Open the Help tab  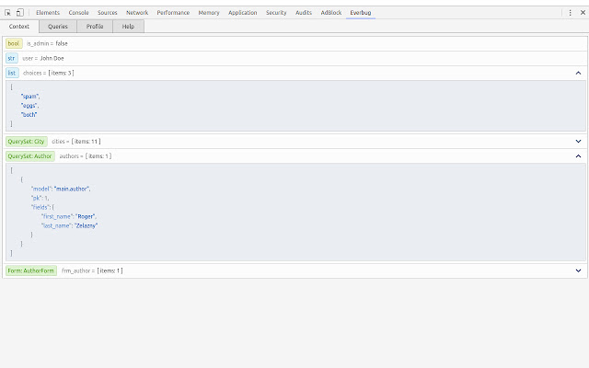tap(128, 27)
